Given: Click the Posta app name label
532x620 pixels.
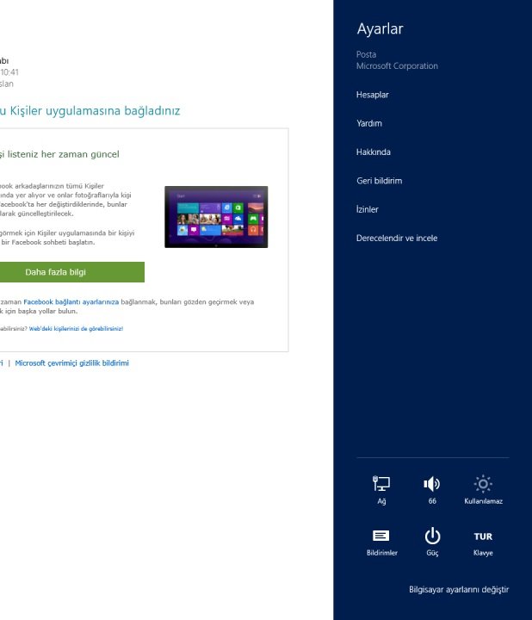Looking at the screenshot, I should pyautogui.click(x=366, y=54).
